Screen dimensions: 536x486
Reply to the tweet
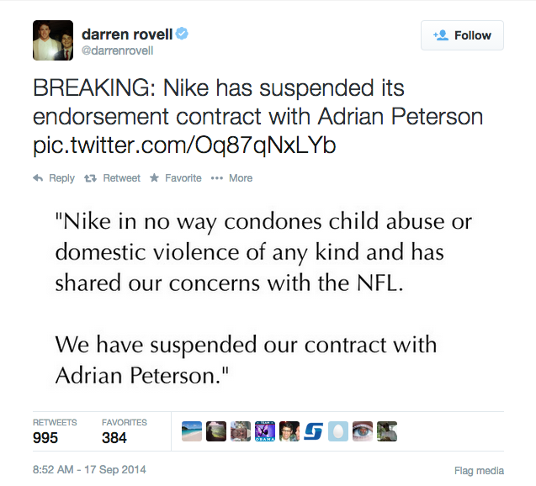pos(54,178)
